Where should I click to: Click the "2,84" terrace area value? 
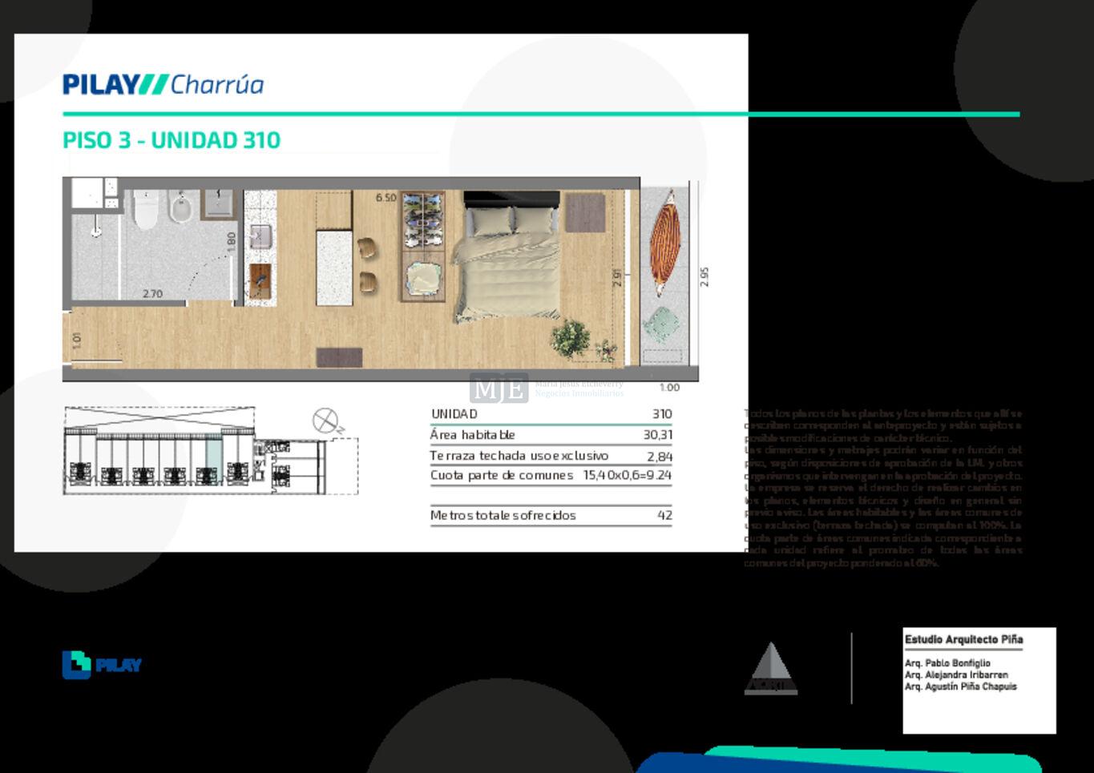pos(660,457)
